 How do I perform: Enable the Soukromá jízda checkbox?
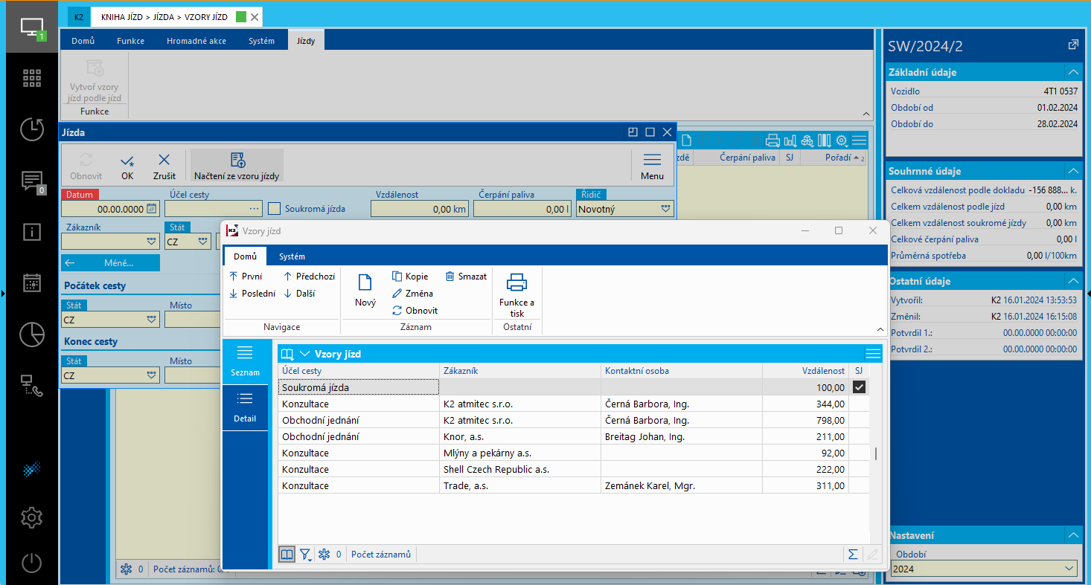click(x=275, y=209)
